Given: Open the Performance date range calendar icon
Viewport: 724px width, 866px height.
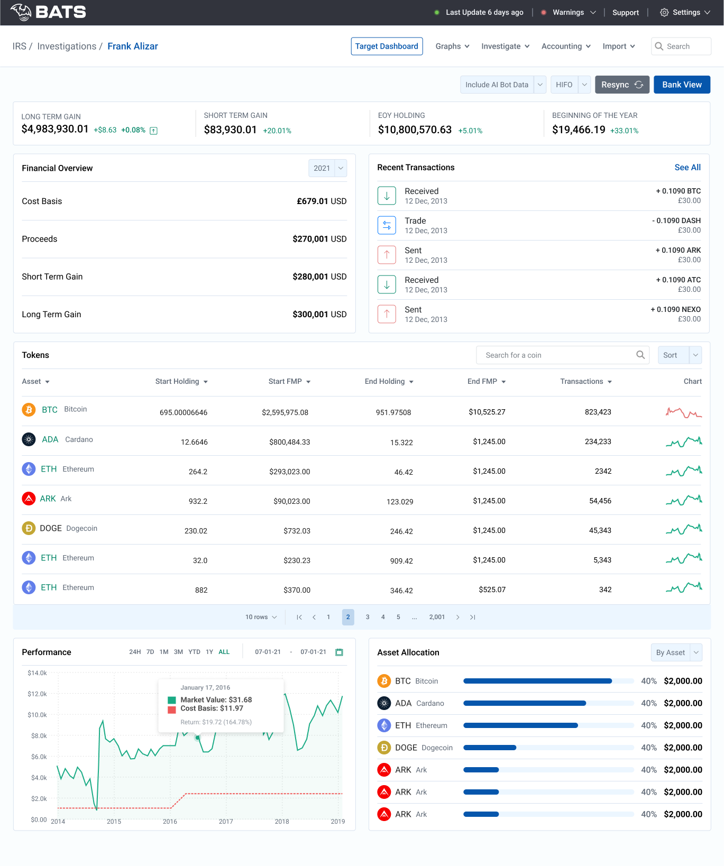Looking at the screenshot, I should click(339, 652).
